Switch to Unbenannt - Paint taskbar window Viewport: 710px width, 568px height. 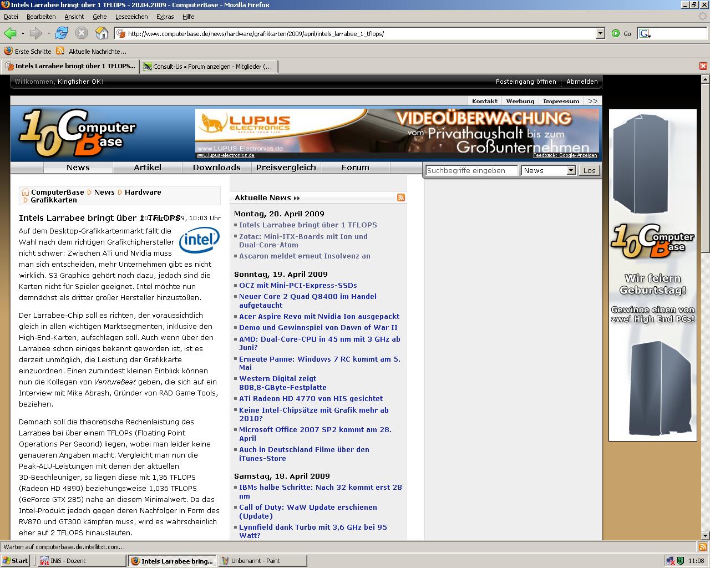pos(262,561)
